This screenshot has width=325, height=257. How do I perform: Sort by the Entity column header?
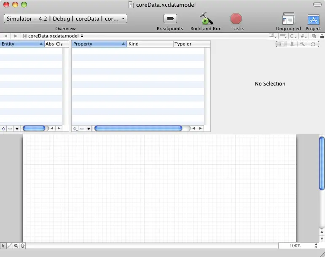coord(22,44)
